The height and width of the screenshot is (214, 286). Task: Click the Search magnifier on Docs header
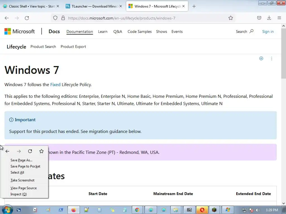click(251, 31)
